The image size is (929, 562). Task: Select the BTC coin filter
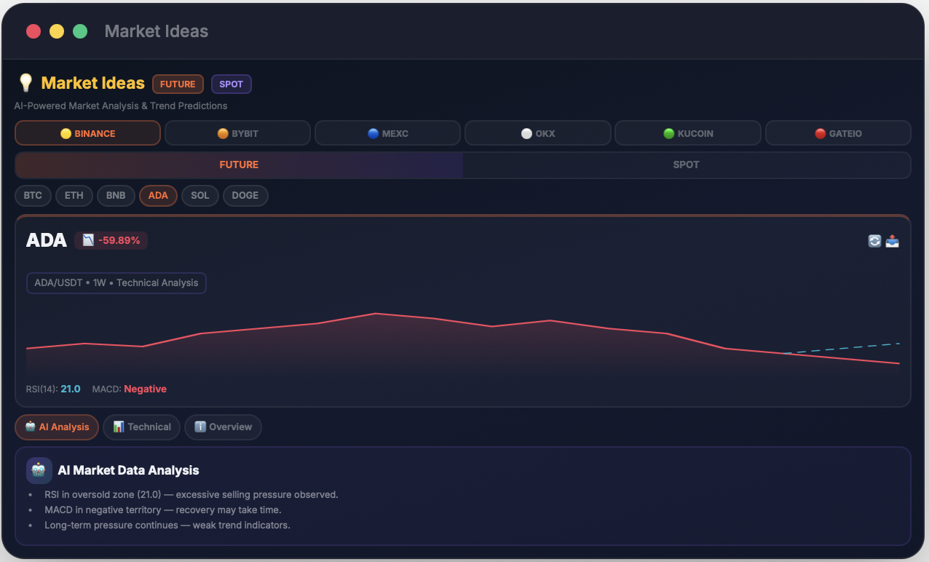pyautogui.click(x=33, y=195)
